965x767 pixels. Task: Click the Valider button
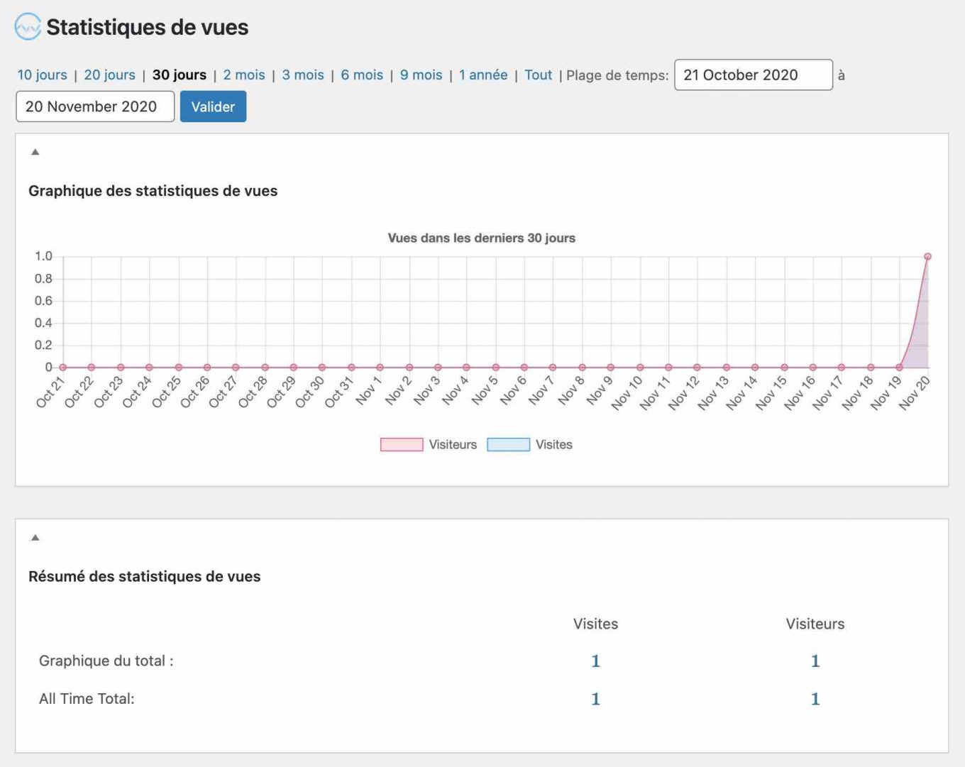pyautogui.click(x=213, y=106)
